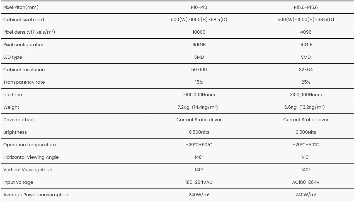Select the AC180-264V input voltage cell
Image resolution: width=354 pixels, height=201 pixels.
coord(306,182)
